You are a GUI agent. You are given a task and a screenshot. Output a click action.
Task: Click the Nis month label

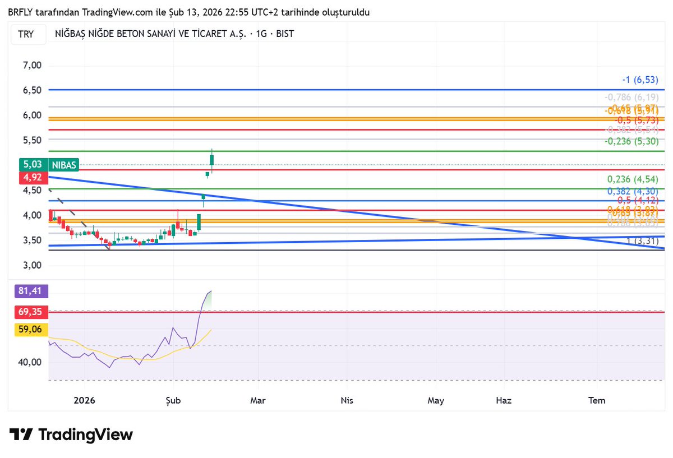[x=347, y=400]
